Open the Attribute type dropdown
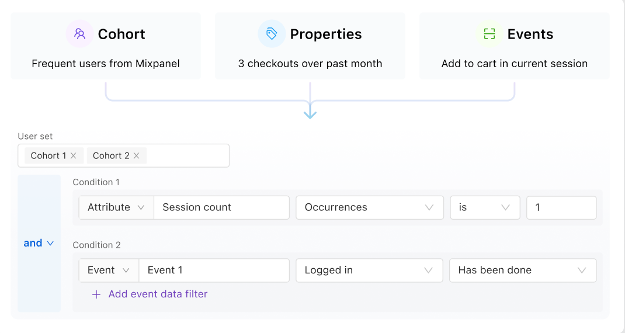This screenshot has width=625, height=333. 116,207
